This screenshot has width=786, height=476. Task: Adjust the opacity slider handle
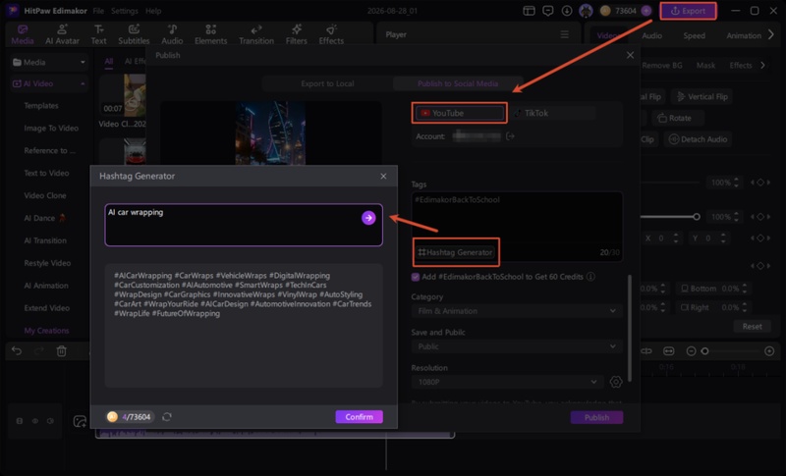[x=697, y=217]
